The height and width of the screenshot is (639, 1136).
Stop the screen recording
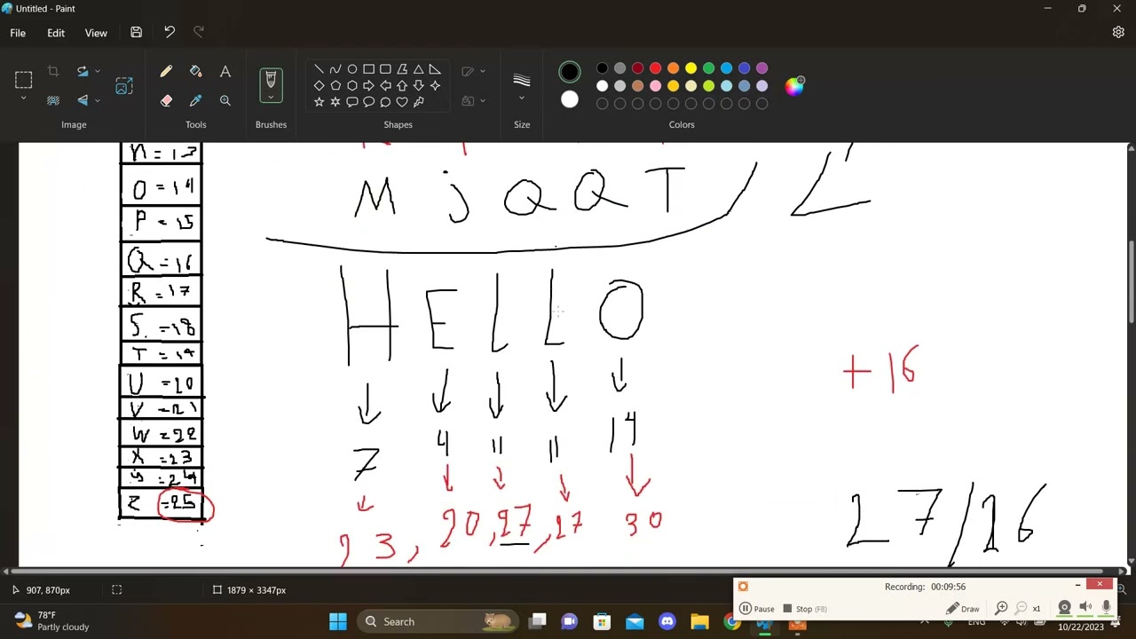click(x=804, y=609)
